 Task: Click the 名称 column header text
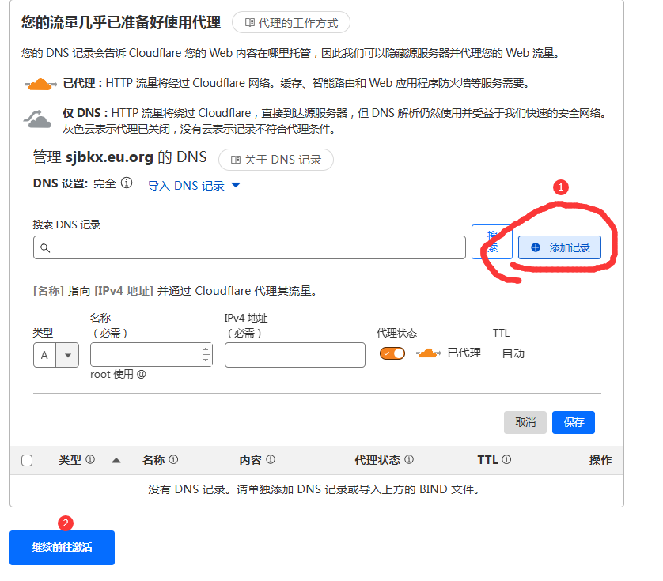[153, 460]
